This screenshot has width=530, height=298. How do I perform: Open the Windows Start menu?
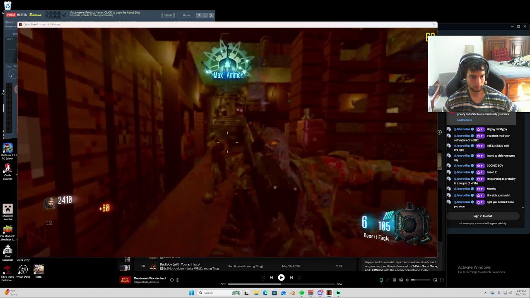pos(191,293)
